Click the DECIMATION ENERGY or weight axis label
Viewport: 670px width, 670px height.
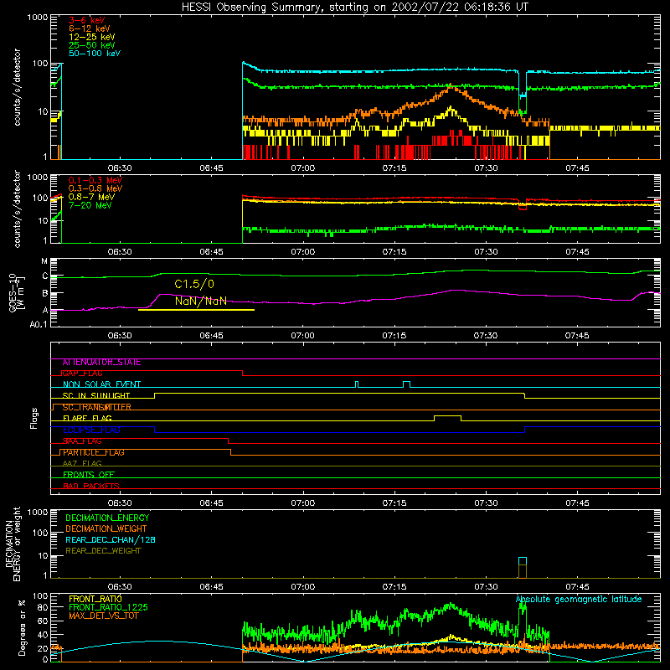tap(13, 544)
